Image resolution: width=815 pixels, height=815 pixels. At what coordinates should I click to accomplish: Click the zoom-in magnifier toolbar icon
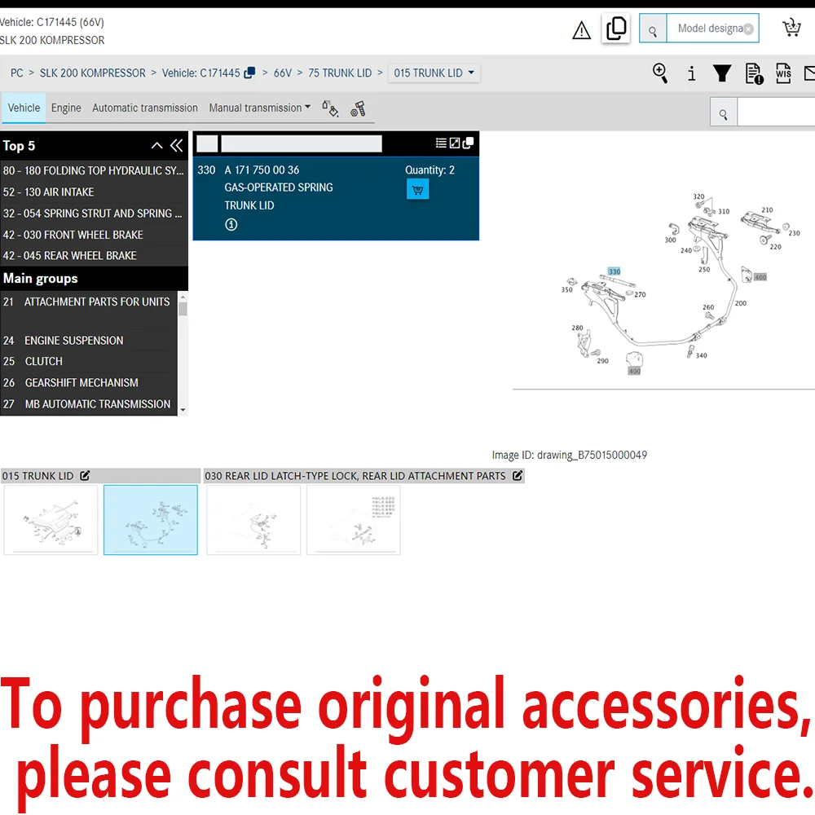(x=660, y=73)
